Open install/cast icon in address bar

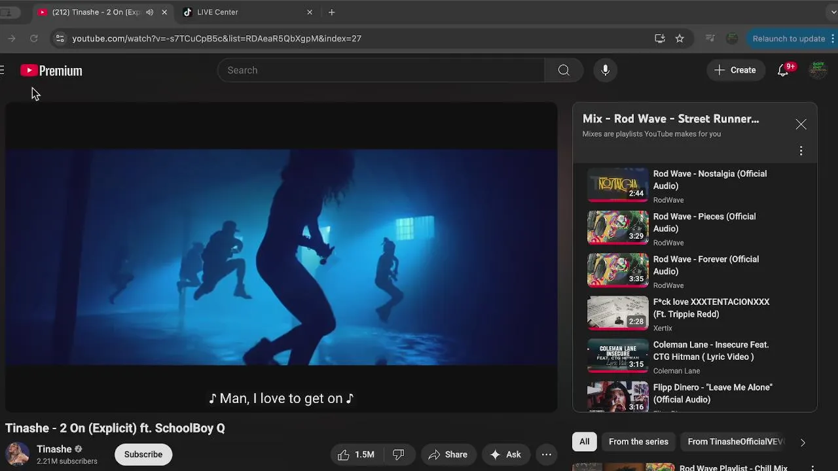pyautogui.click(x=660, y=39)
